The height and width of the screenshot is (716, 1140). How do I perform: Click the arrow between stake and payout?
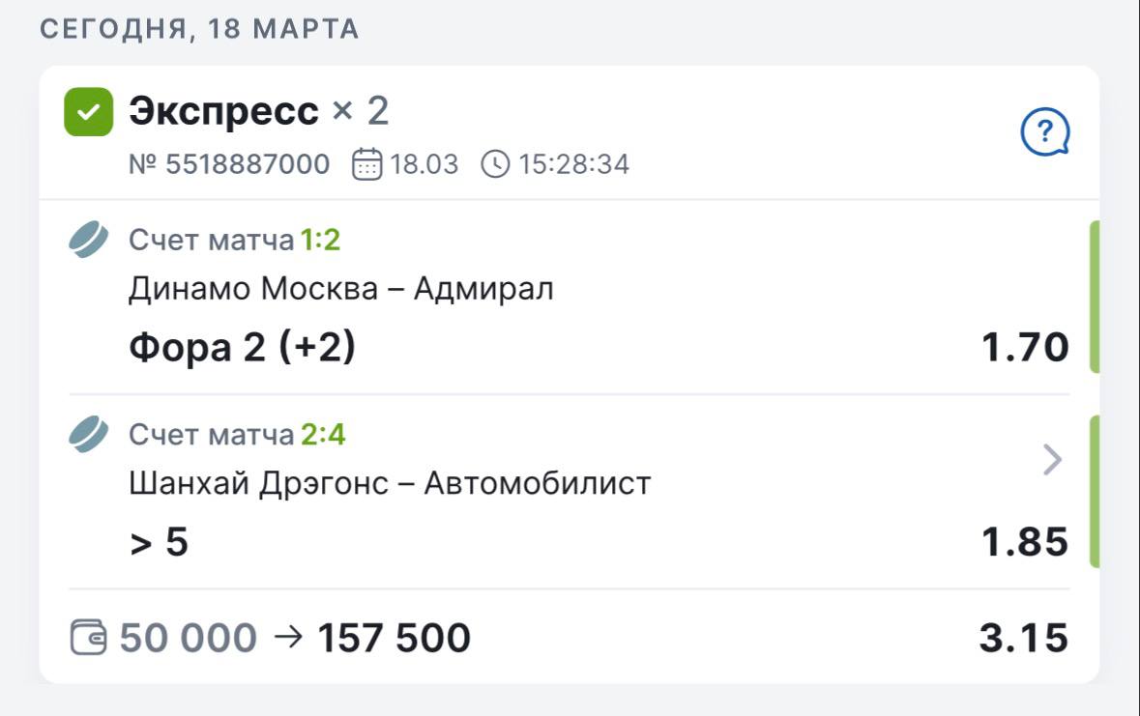coord(287,637)
